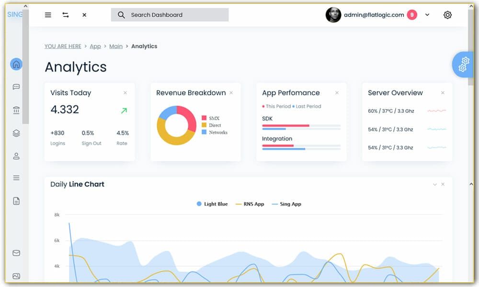Click the bank/building icon in the sidebar
Viewport: 479px width, 287px height.
tap(16, 110)
